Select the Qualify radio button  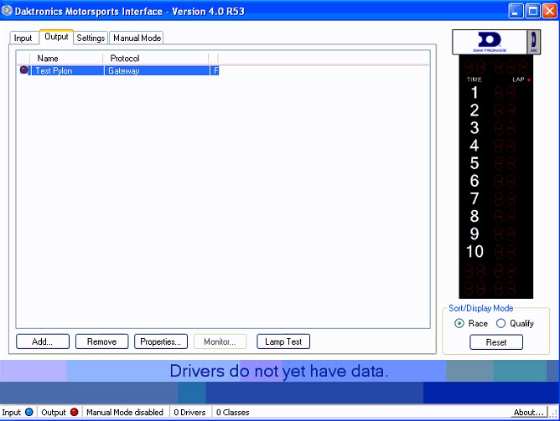tap(501, 323)
